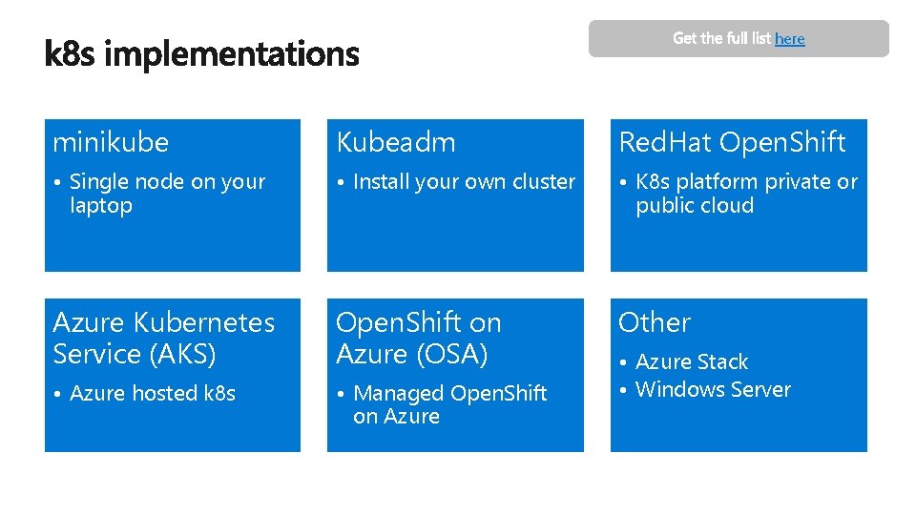Select the 'Azure hosted k8s' bullet
The width and height of the screenshot is (916, 515).
tap(153, 393)
